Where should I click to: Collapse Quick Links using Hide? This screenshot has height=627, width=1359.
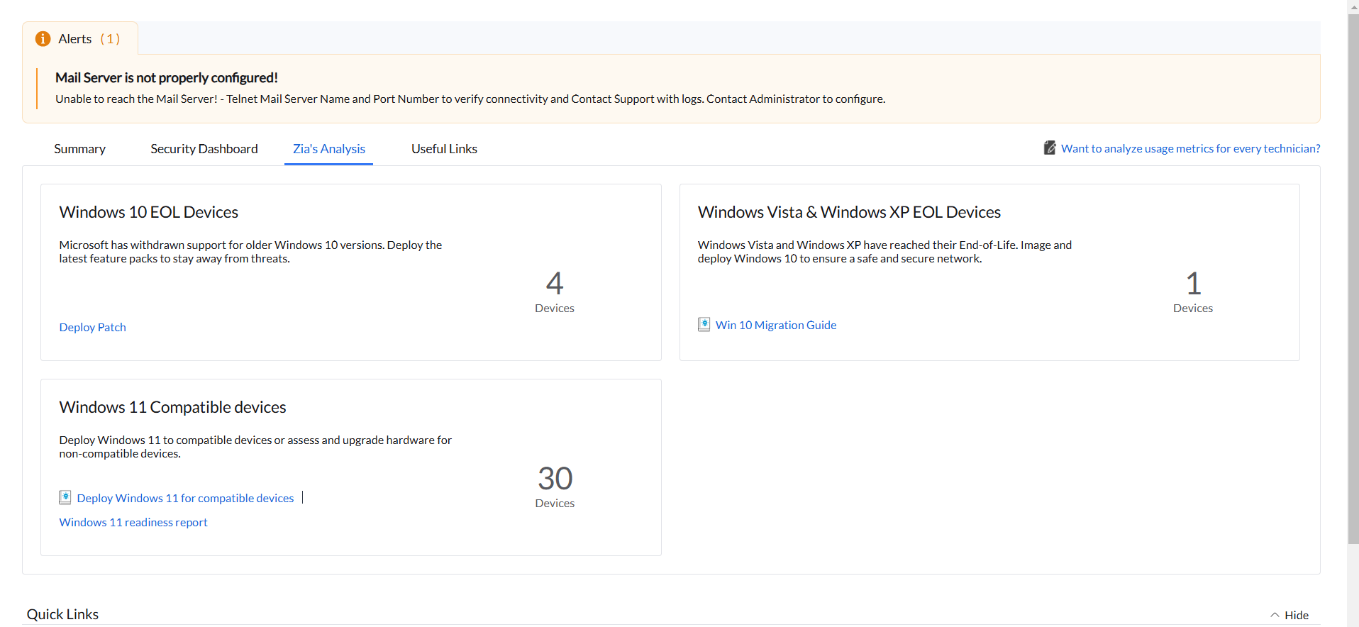[1296, 615]
